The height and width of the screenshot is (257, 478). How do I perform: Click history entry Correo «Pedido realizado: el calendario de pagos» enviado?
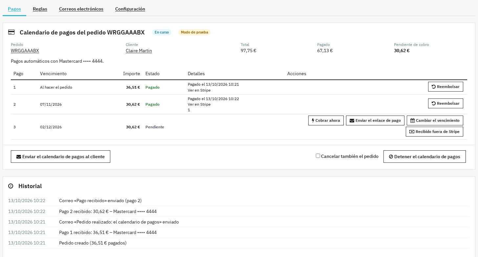pyautogui.click(x=119, y=222)
